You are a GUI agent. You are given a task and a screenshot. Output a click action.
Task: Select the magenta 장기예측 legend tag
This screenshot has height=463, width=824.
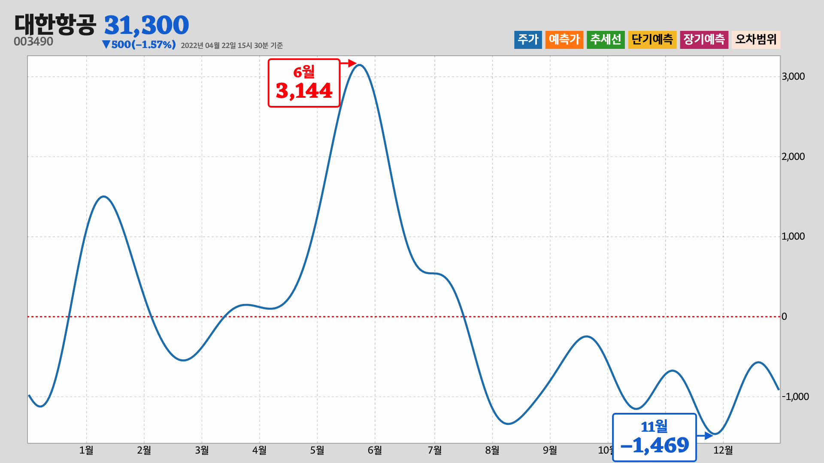point(704,40)
